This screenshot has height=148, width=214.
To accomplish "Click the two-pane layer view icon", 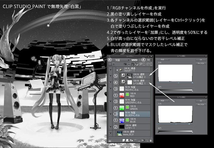I will click(x=110, y=140).
